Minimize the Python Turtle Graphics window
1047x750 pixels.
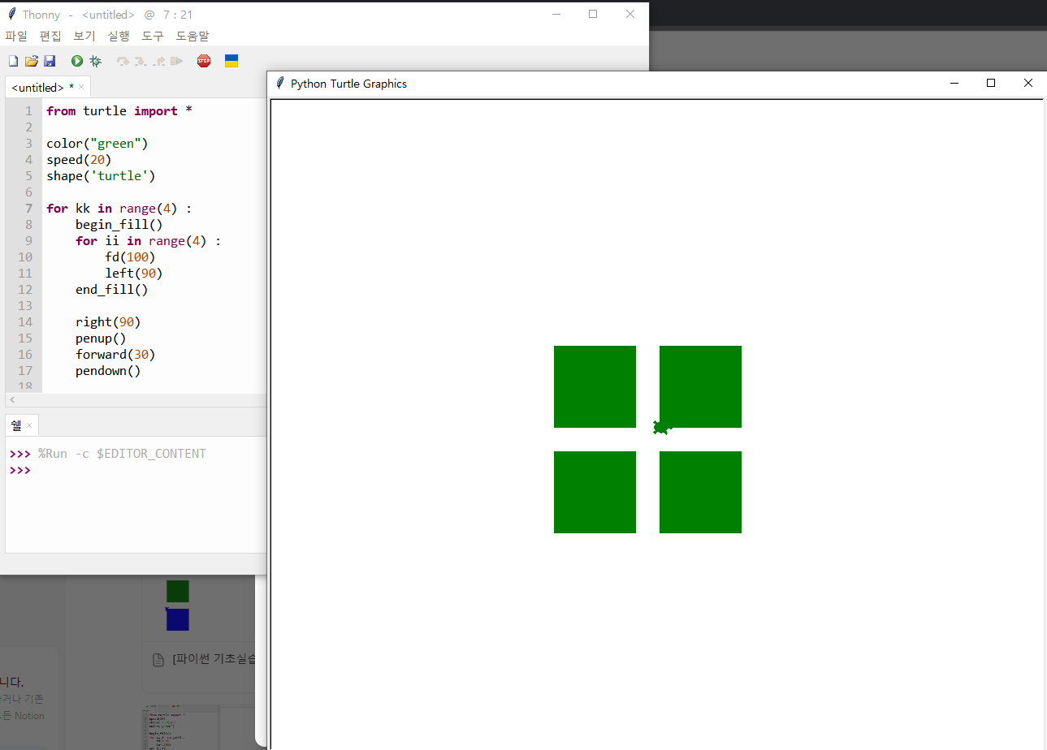click(954, 83)
